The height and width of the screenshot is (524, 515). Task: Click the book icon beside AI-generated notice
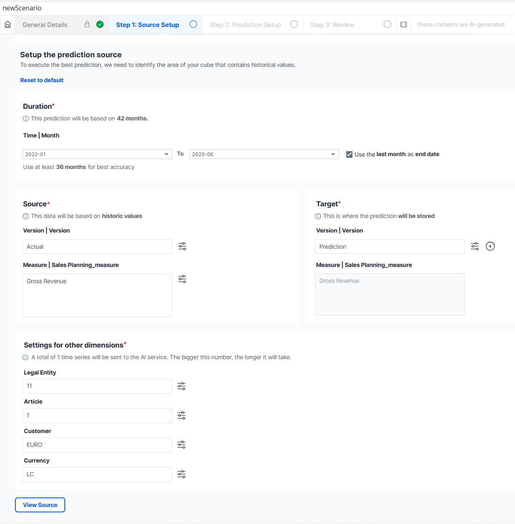(x=403, y=24)
